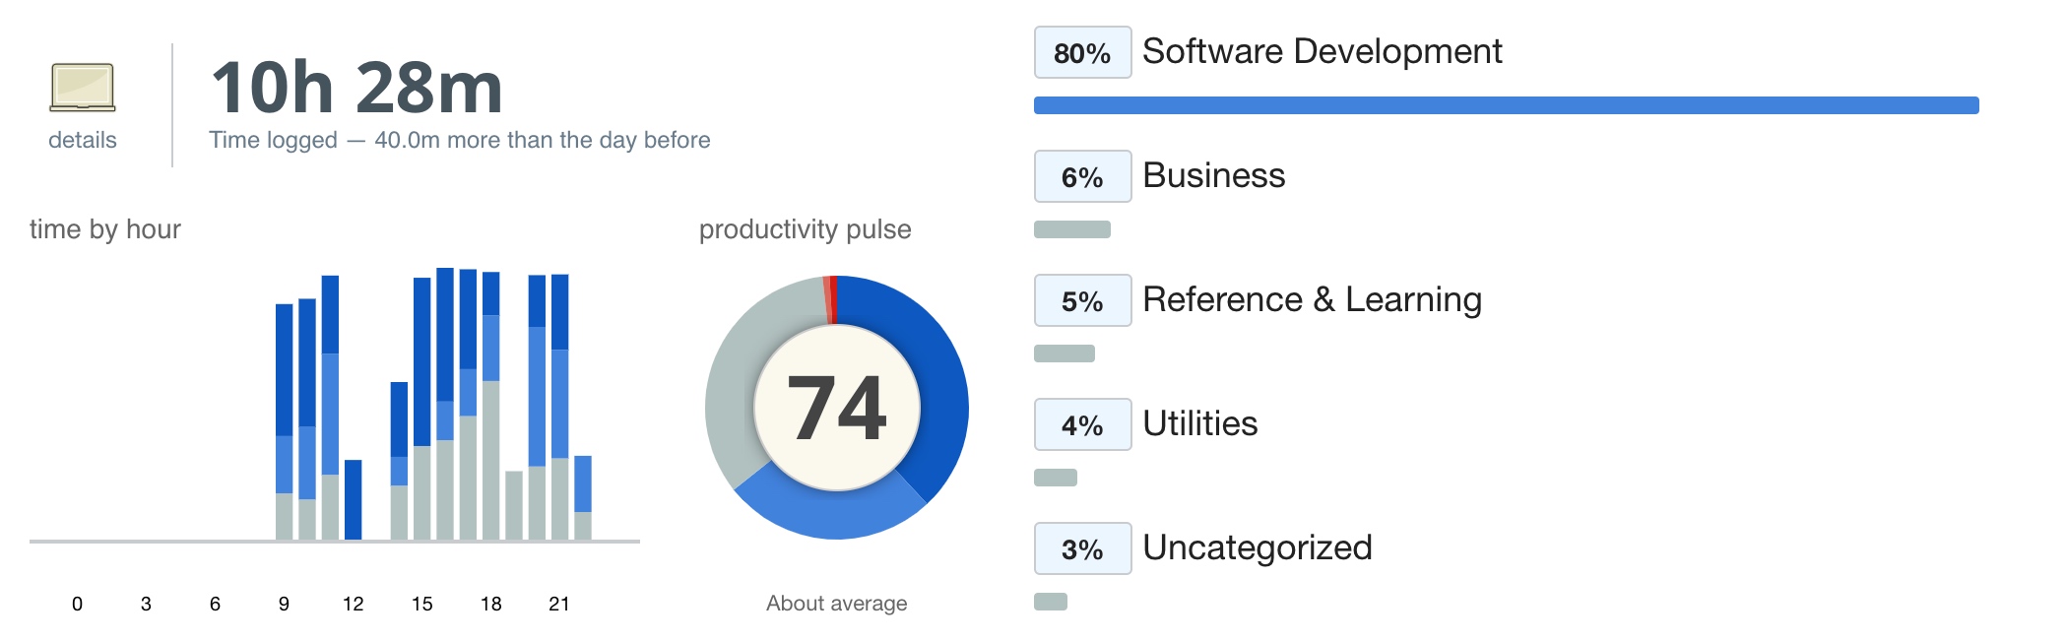Image resolution: width=2066 pixels, height=642 pixels.
Task: Click the productivity pulse score 74
Action: click(837, 408)
